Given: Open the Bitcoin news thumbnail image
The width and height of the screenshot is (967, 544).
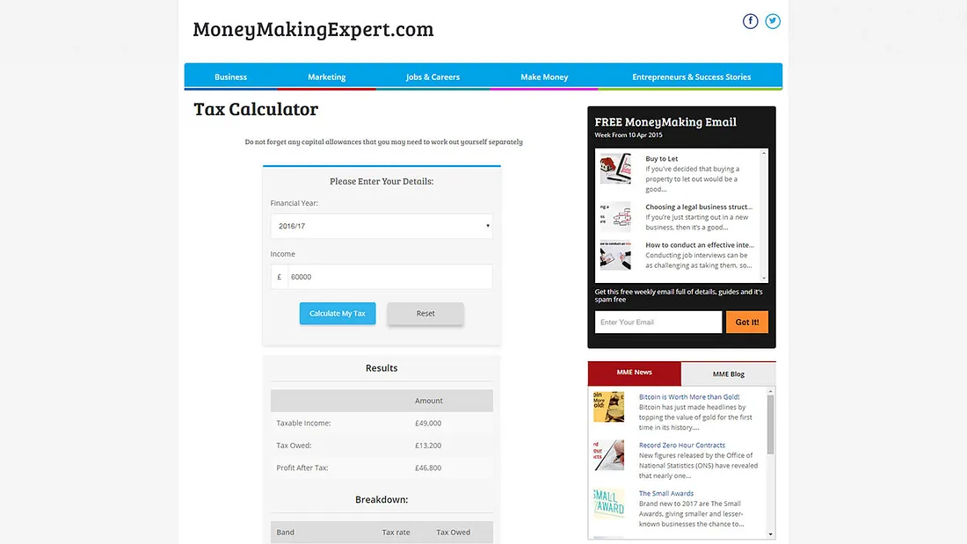Looking at the screenshot, I should [608, 406].
